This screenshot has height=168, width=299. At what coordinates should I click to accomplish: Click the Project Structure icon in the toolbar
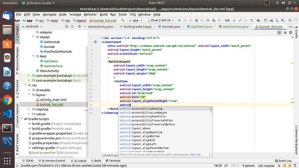tap(258, 21)
